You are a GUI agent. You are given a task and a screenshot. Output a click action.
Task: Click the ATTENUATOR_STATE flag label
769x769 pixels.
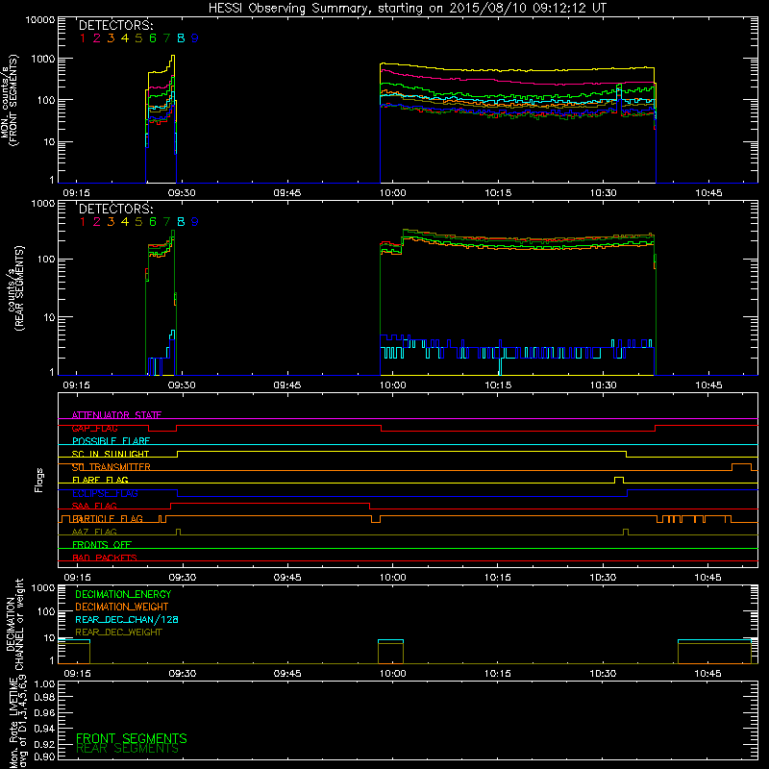coord(116,415)
